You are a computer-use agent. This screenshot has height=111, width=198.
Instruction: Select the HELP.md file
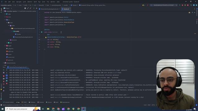(10, 51)
